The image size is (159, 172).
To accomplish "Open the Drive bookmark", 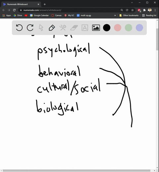I will tap(18, 16).
